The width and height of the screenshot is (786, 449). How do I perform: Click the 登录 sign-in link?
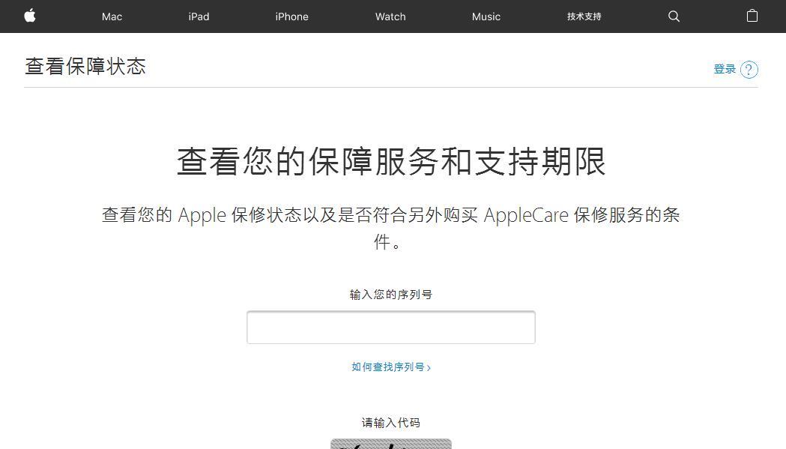tap(725, 69)
